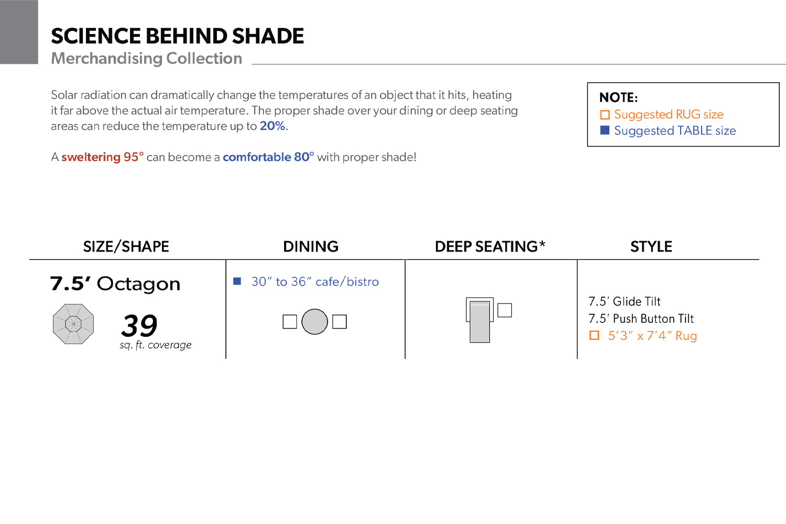786x524 pixels.
Task: Select the chair square right of round table
Action: 340,322
